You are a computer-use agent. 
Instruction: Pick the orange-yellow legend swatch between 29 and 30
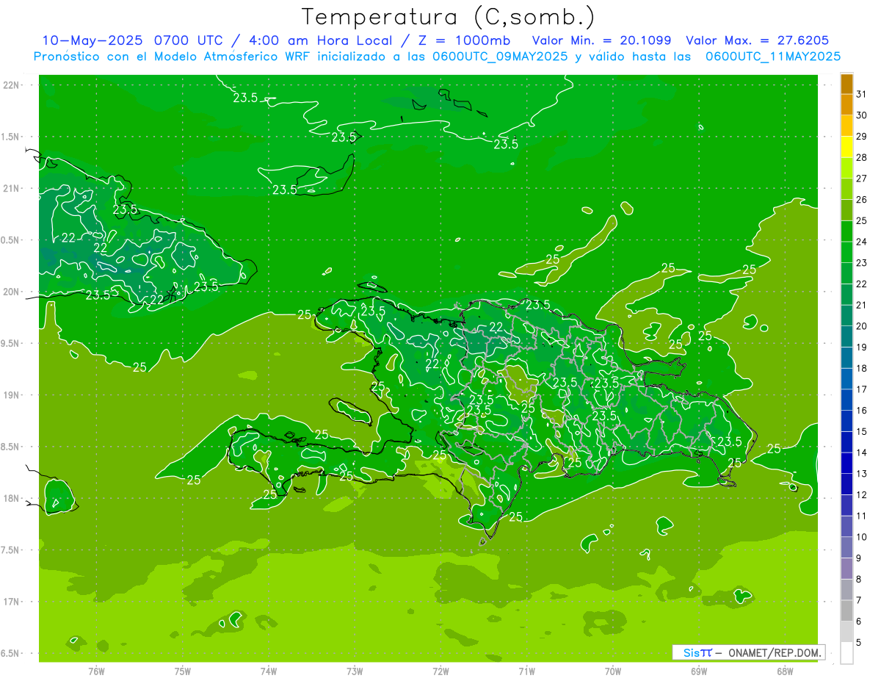[x=846, y=126]
